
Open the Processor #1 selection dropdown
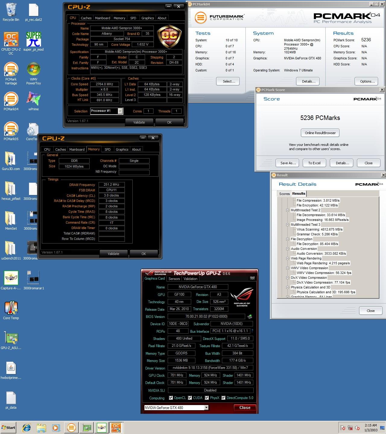(x=120, y=111)
